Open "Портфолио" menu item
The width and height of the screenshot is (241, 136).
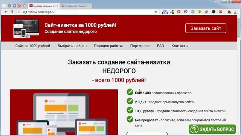click(x=140, y=46)
